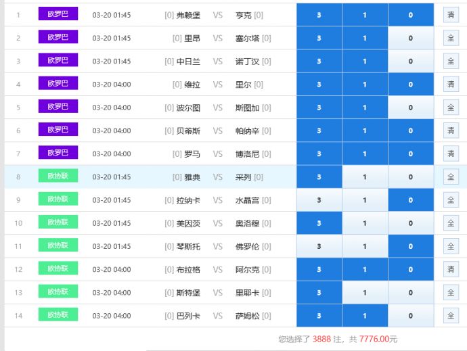Open the 水晶宫 team name link
The image size is (467, 351).
coord(247,200)
